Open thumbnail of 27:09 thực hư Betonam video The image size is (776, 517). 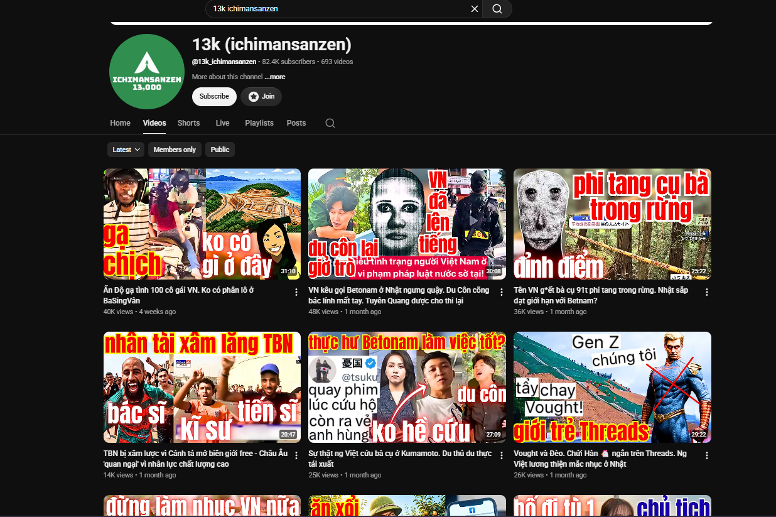[407, 387]
